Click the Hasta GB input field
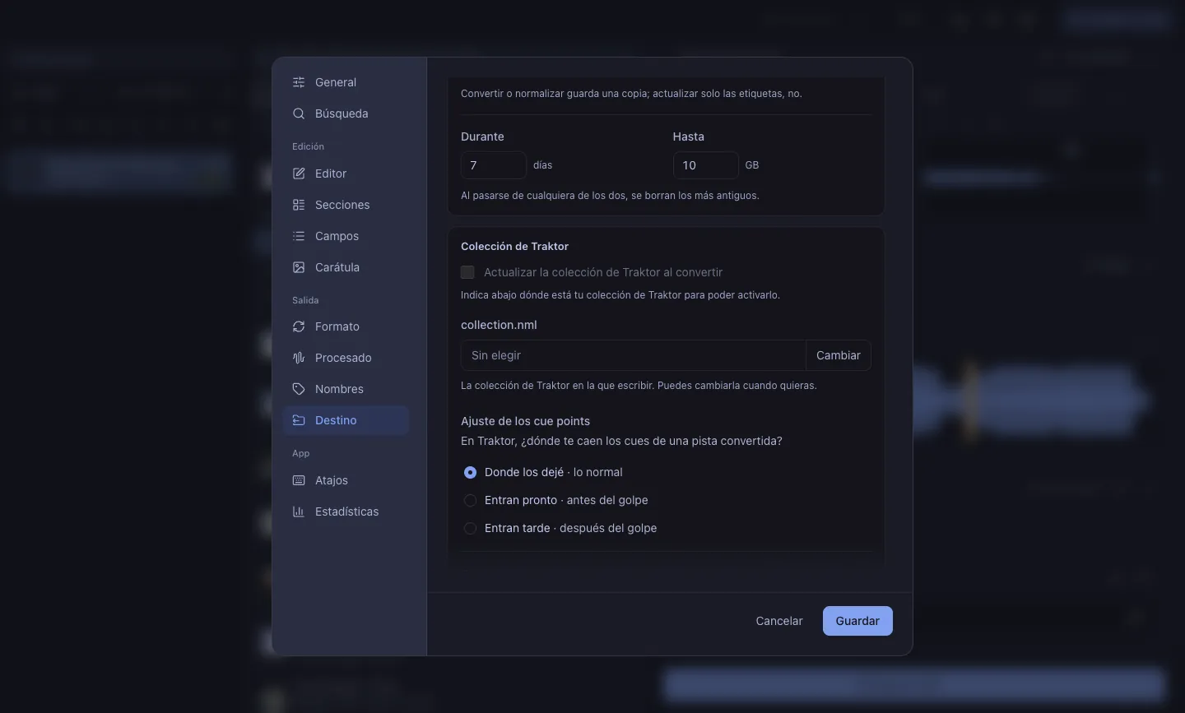This screenshot has height=713, width=1185. (705, 165)
